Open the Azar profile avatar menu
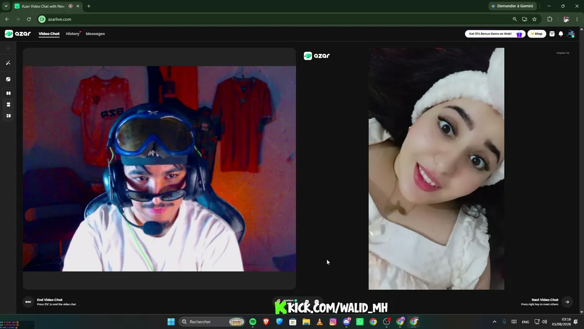The width and height of the screenshot is (584, 329). [571, 34]
